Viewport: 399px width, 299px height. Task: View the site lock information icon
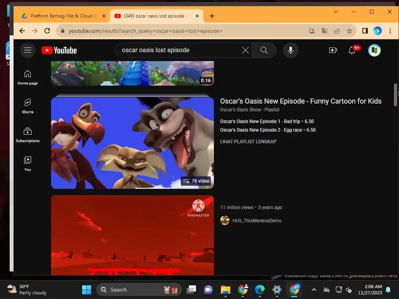(63, 31)
